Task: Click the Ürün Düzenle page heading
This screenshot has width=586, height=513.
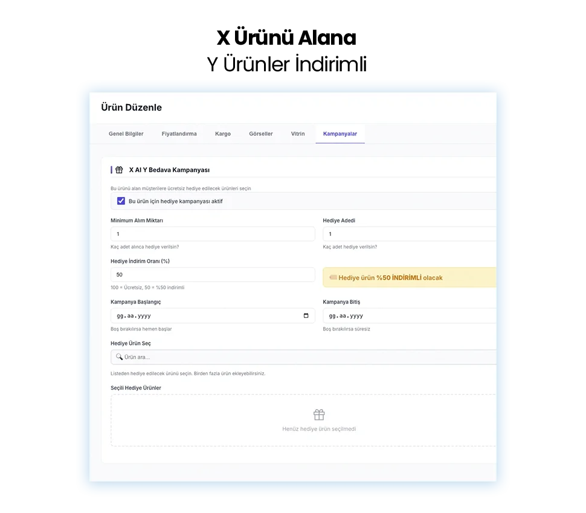Action: point(131,108)
